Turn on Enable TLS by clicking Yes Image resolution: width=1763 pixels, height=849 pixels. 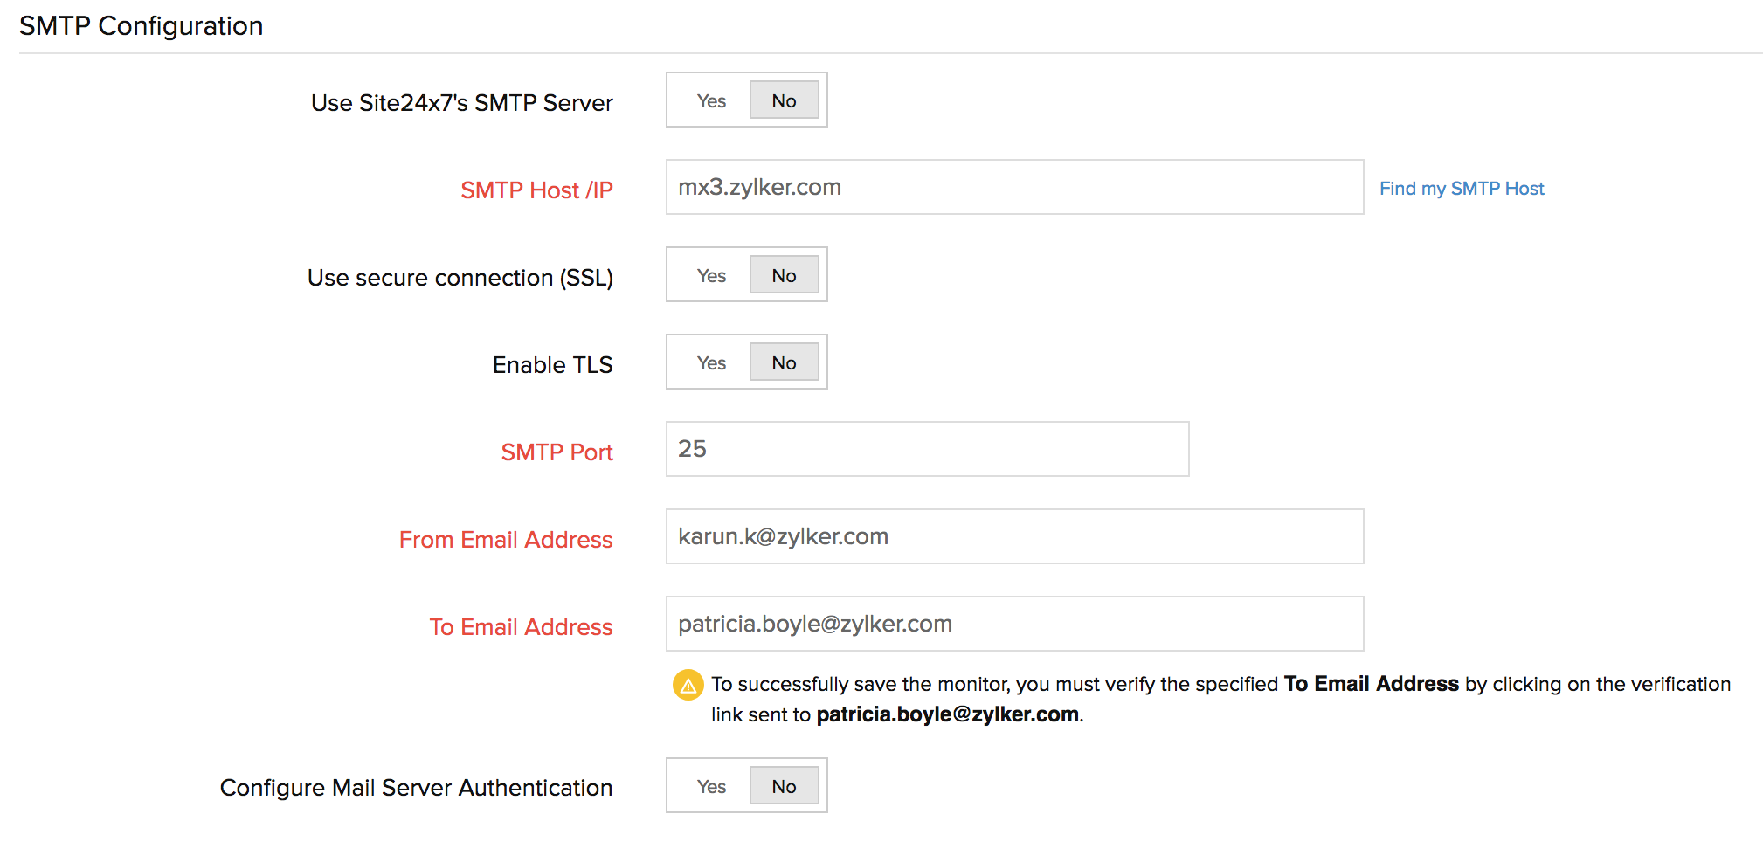pos(711,363)
